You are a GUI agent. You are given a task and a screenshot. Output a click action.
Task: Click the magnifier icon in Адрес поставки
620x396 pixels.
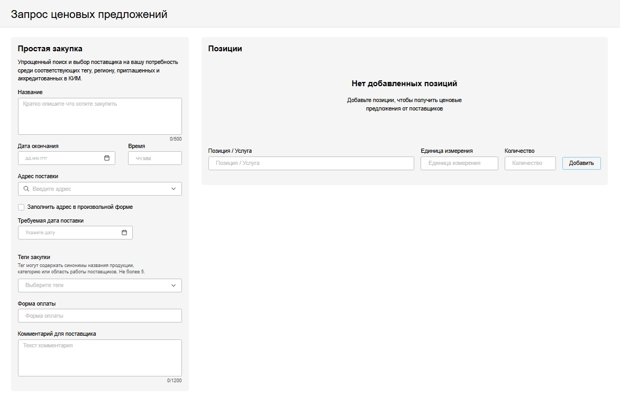point(26,189)
